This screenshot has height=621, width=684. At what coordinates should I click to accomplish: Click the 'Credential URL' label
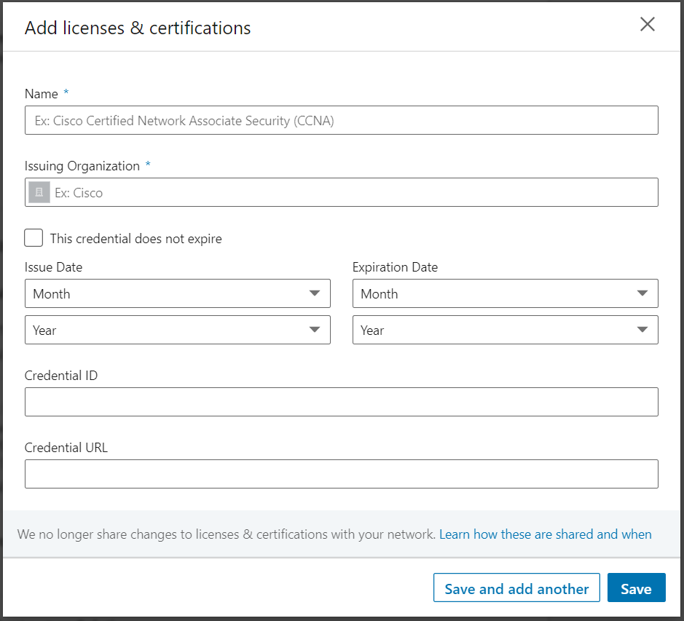pos(66,448)
